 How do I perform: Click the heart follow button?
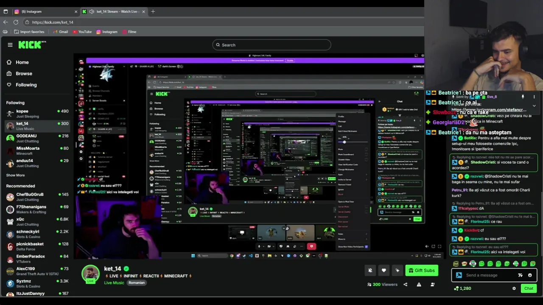[x=383, y=270]
